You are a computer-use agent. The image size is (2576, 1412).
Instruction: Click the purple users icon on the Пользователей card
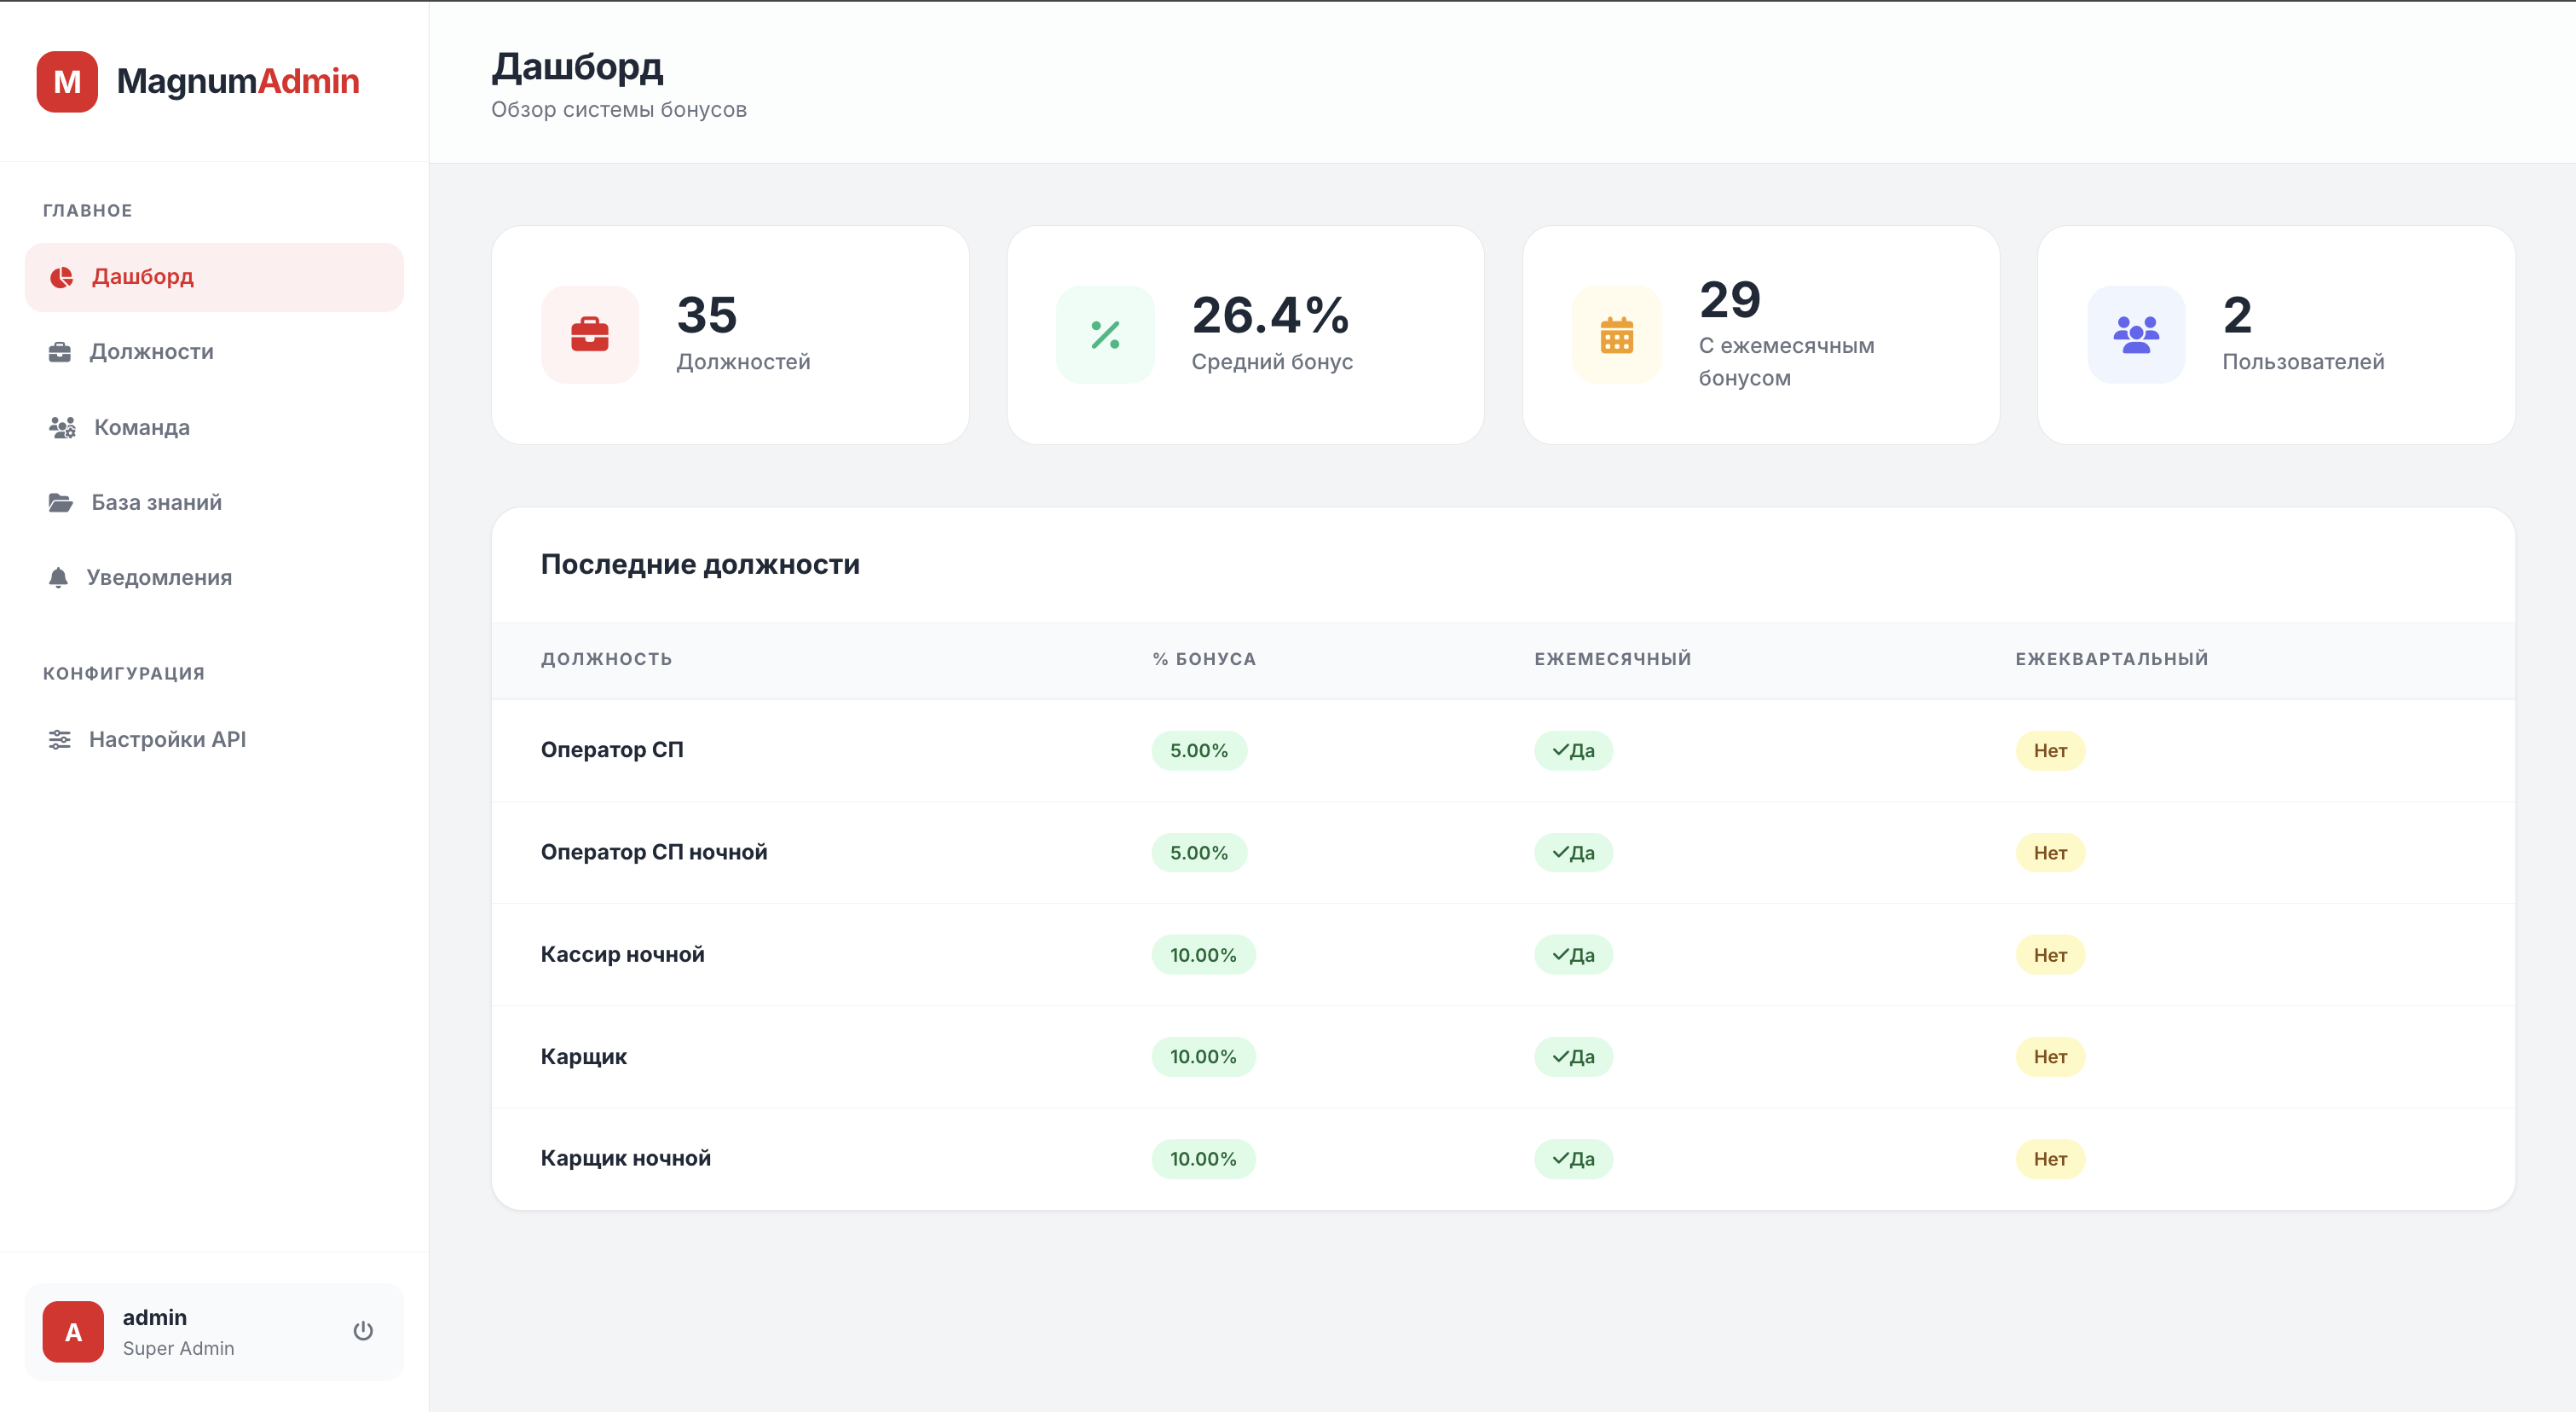click(x=2136, y=334)
